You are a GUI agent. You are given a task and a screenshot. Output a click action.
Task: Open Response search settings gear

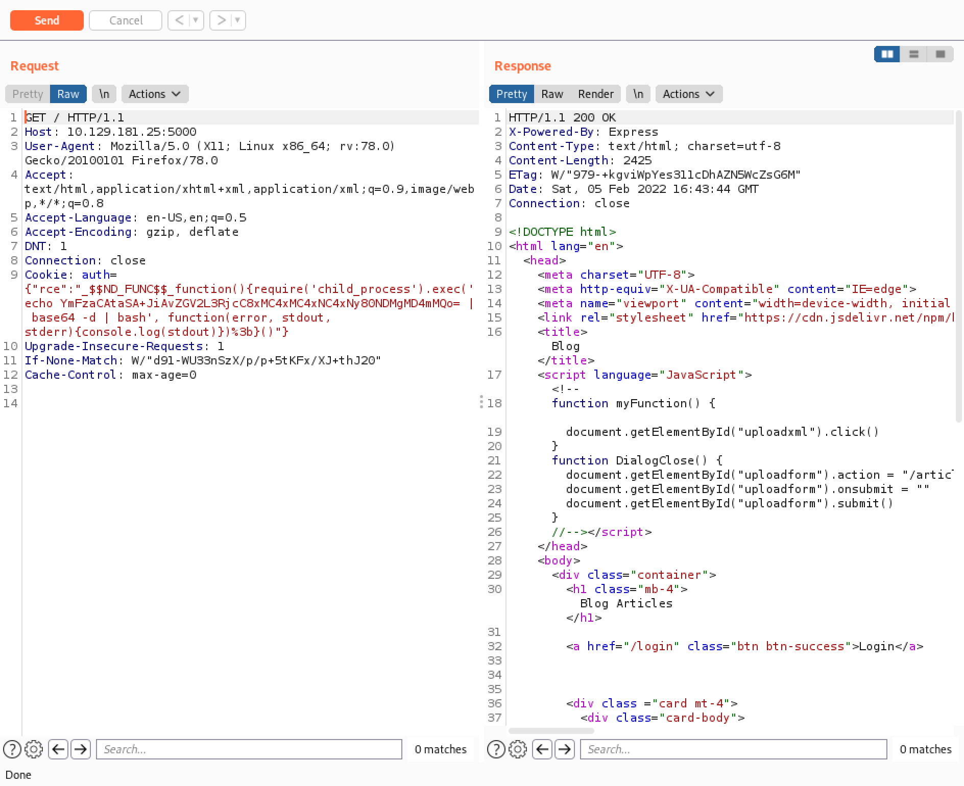[518, 749]
